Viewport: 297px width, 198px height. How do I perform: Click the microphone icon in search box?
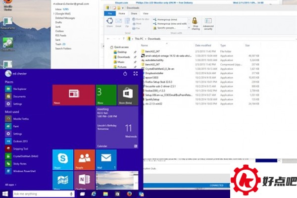[x=71, y=194]
